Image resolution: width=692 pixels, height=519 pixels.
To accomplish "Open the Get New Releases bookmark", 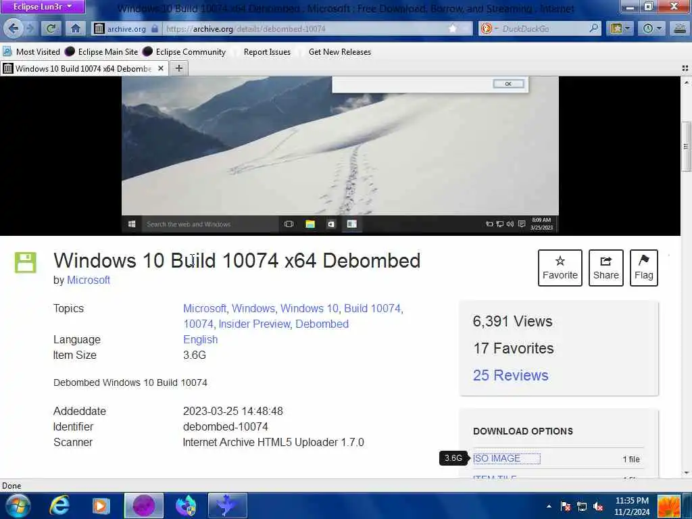I will (340, 51).
